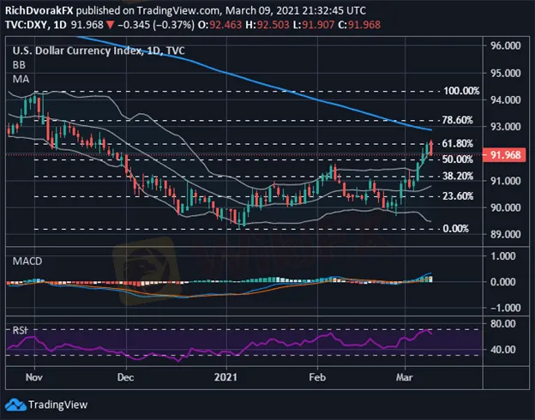The width and height of the screenshot is (535, 420).
Task: Click the 38.20% Fibonacci level label
Action: (x=458, y=176)
